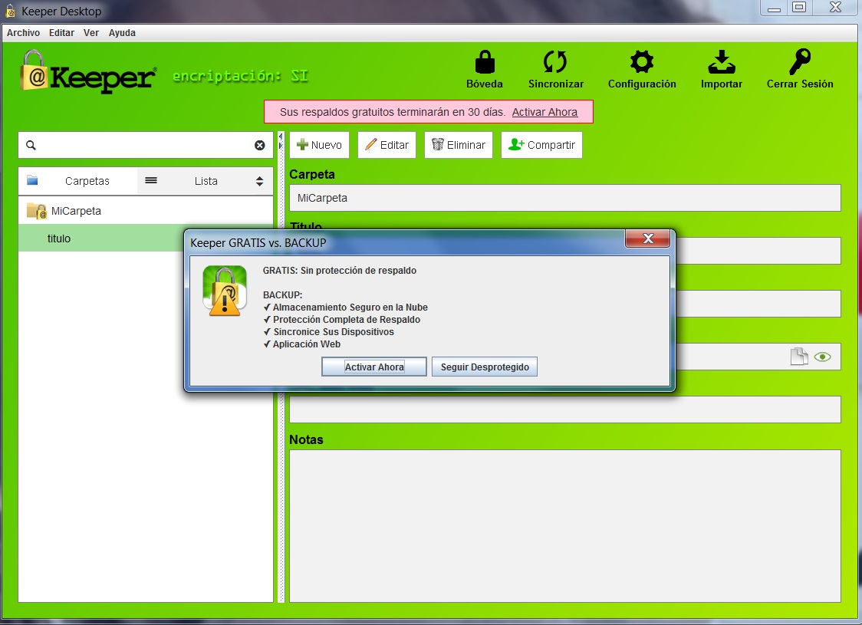Select the titulo record
The height and width of the screenshot is (625, 862).
point(101,238)
